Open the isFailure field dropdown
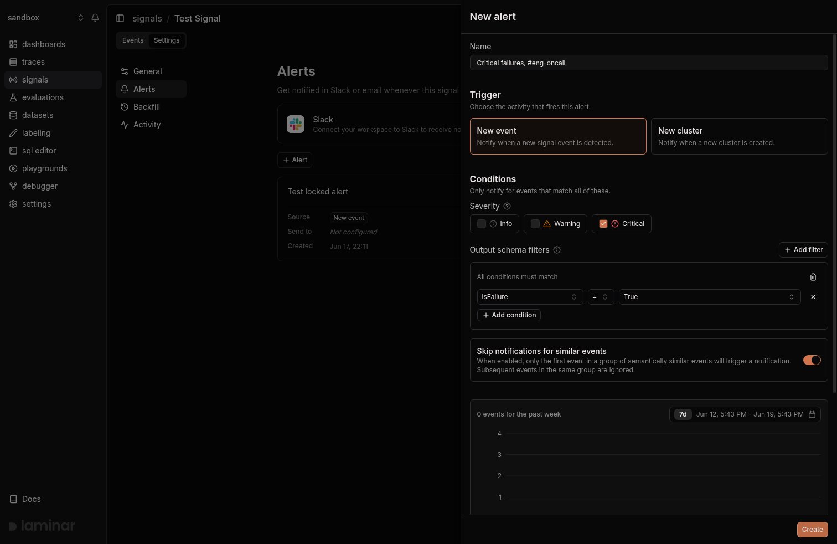The image size is (837, 544). coord(530,297)
